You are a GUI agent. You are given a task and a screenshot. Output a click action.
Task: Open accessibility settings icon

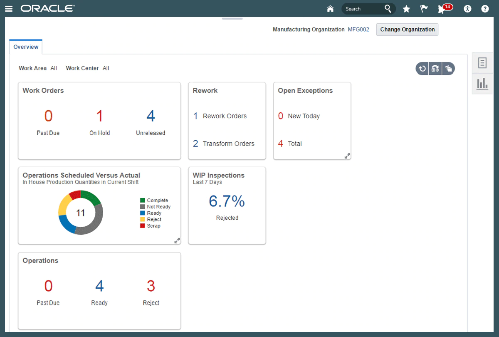tap(467, 9)
